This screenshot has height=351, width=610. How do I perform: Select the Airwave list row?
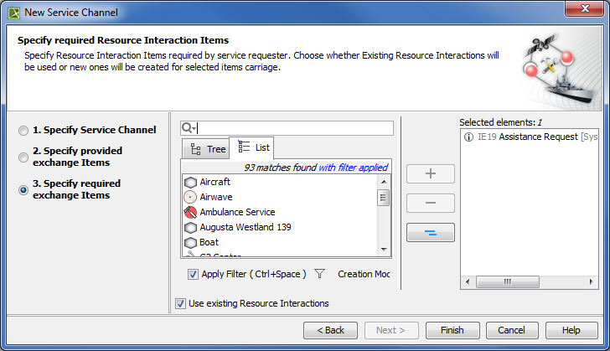click(x=280, y=198)
